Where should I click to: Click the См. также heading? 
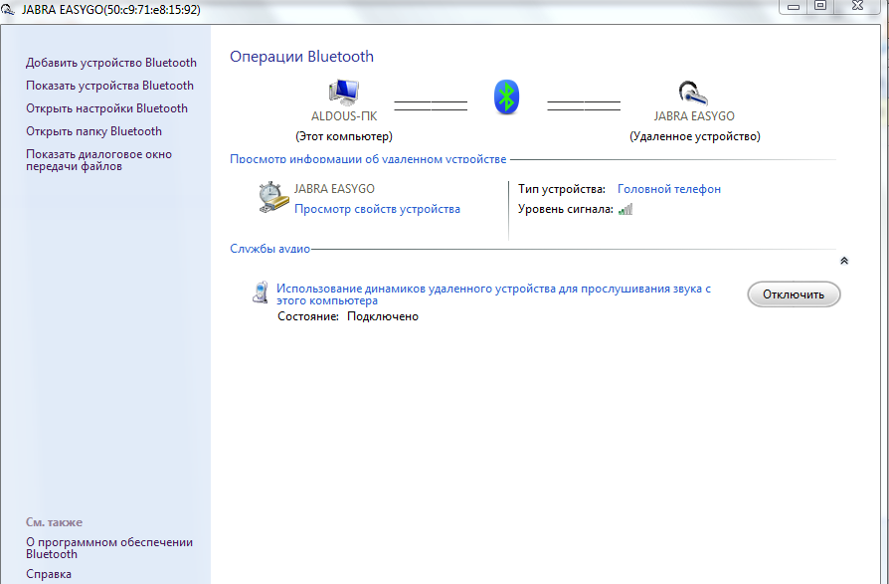tap(54, 522)
